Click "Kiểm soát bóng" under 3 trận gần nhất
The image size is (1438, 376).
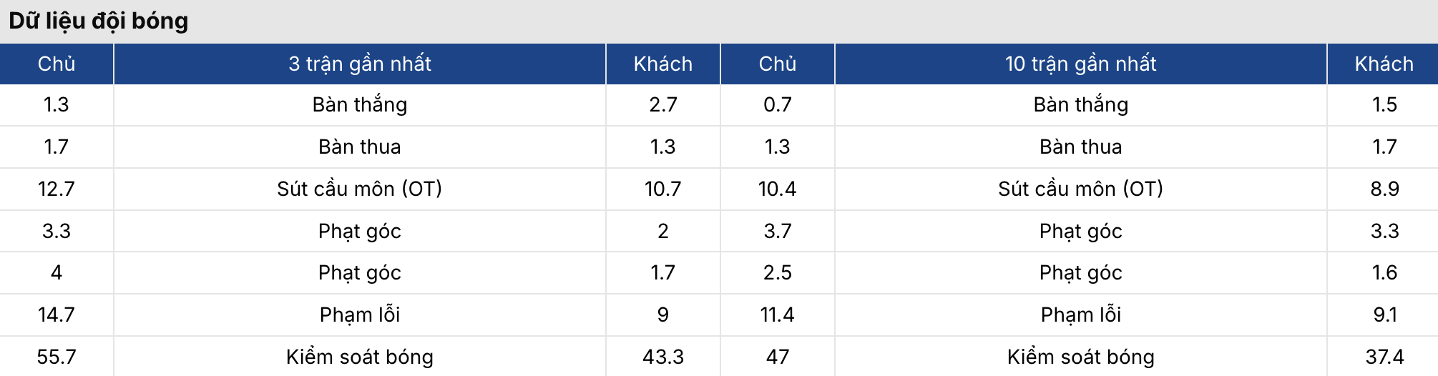click(360, 357)
